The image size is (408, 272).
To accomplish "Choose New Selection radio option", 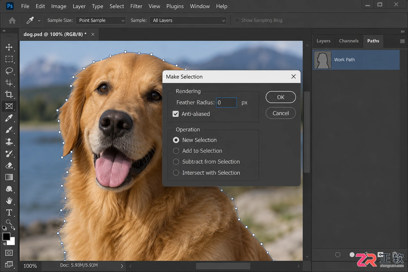I will pyautogui.click(x=176, y=140).
